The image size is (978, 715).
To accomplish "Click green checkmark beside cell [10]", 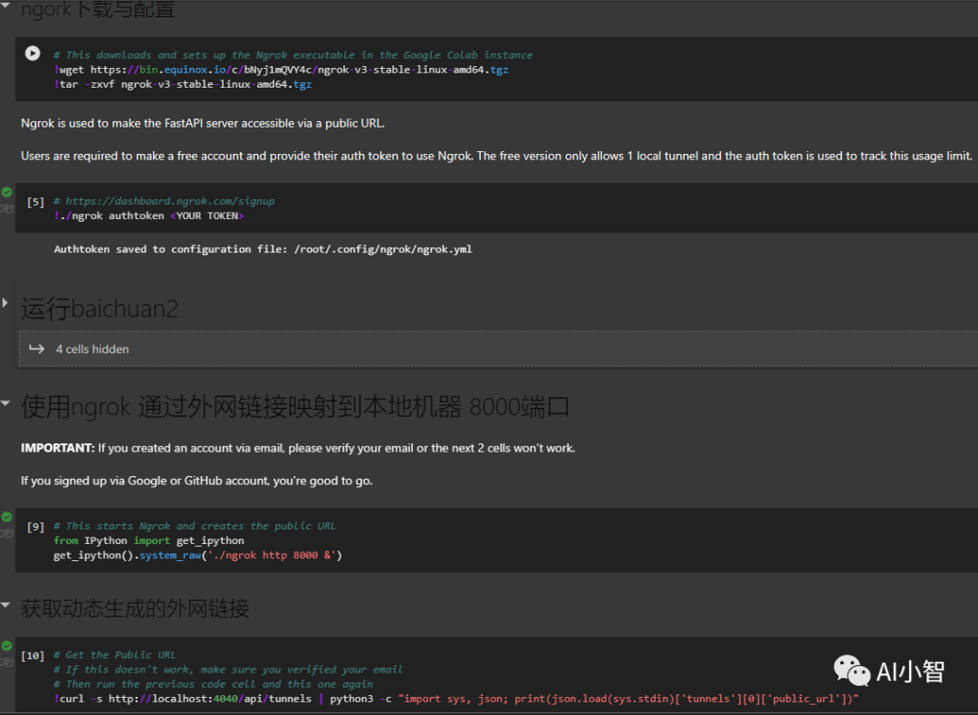I will (6, 647).
